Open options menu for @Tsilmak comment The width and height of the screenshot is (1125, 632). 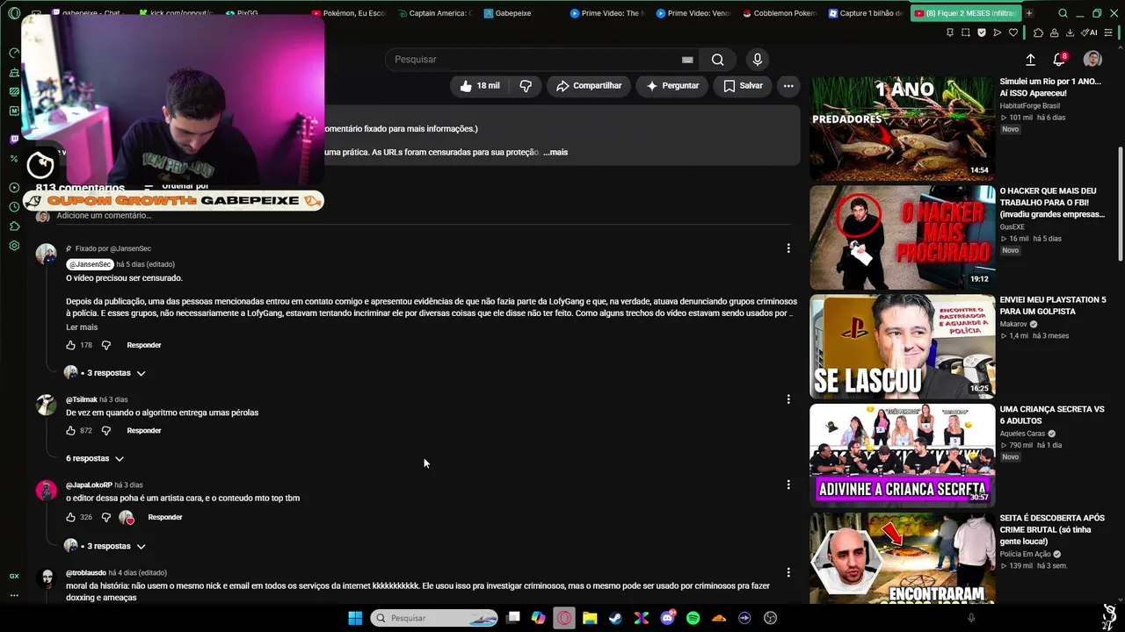(x=788, y=399)
